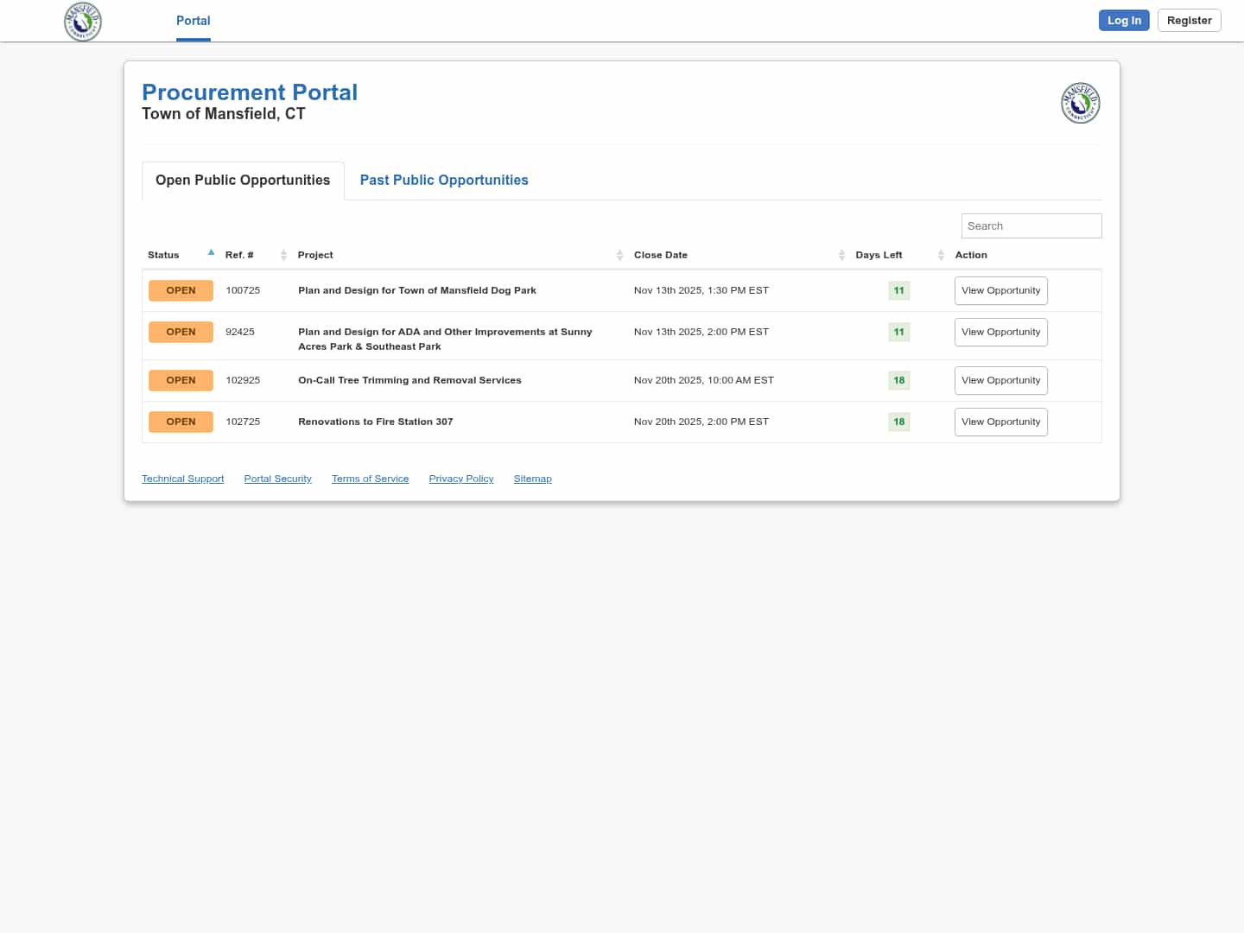Click OPEN status badge for Dog Park project
Image resolution: width=1244 pixels, height=933 pixels.
(181, 290)
